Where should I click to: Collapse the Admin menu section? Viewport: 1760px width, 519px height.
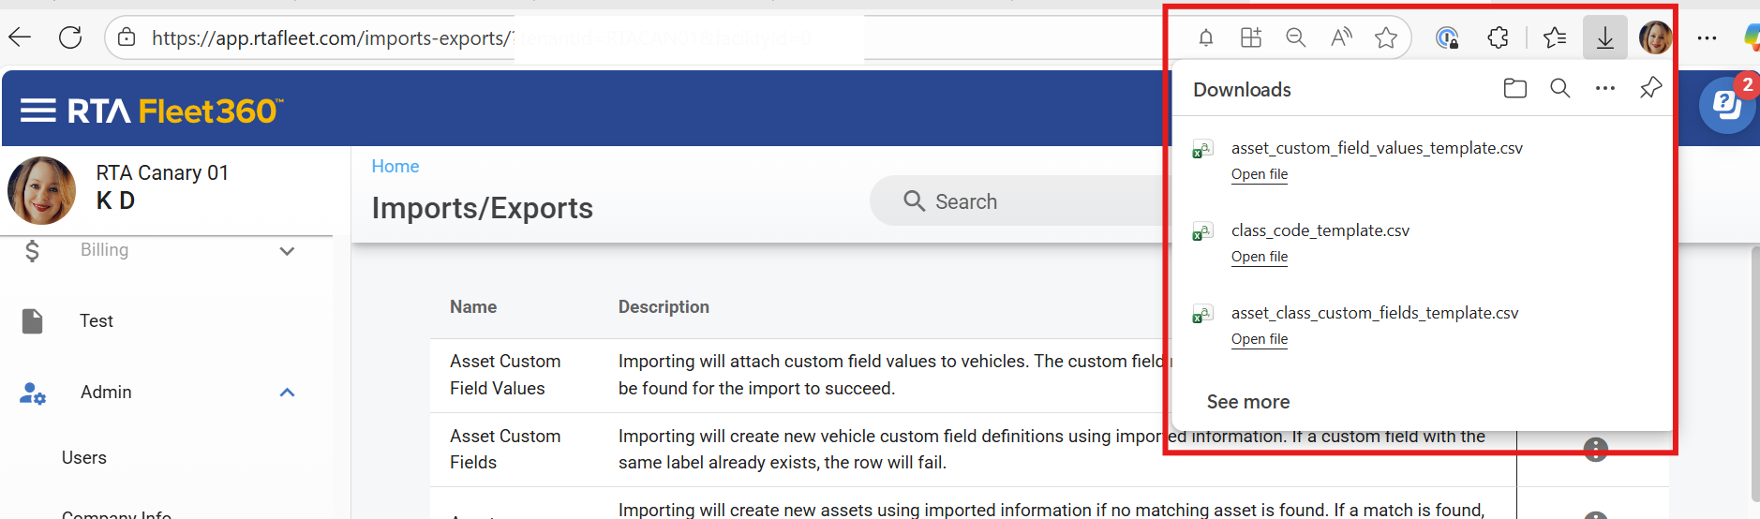[x=287, y=393]
